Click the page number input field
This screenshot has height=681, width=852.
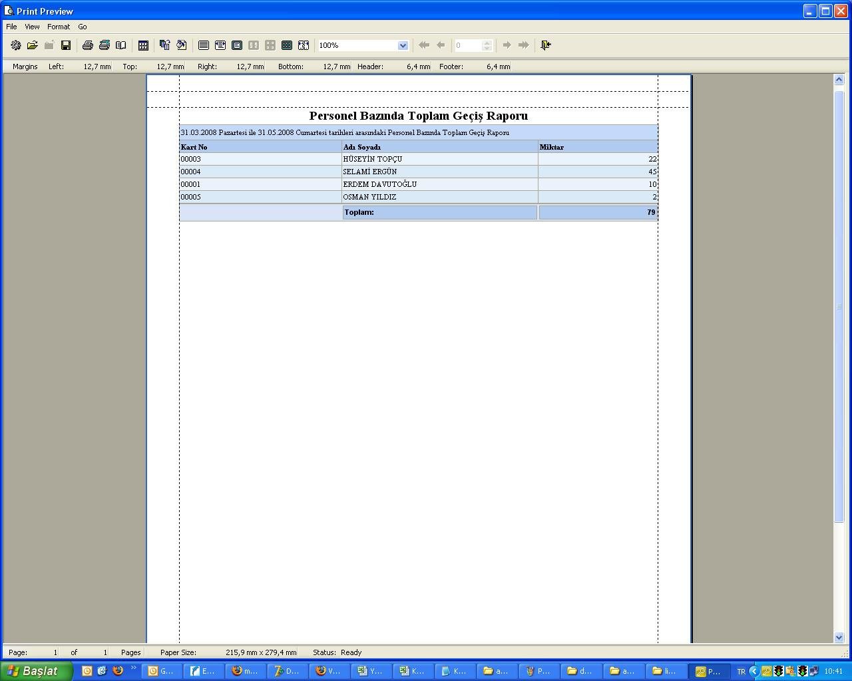467,45
